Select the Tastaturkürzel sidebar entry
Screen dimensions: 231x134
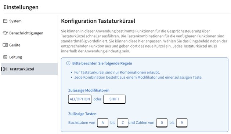[x=29, y=69]
